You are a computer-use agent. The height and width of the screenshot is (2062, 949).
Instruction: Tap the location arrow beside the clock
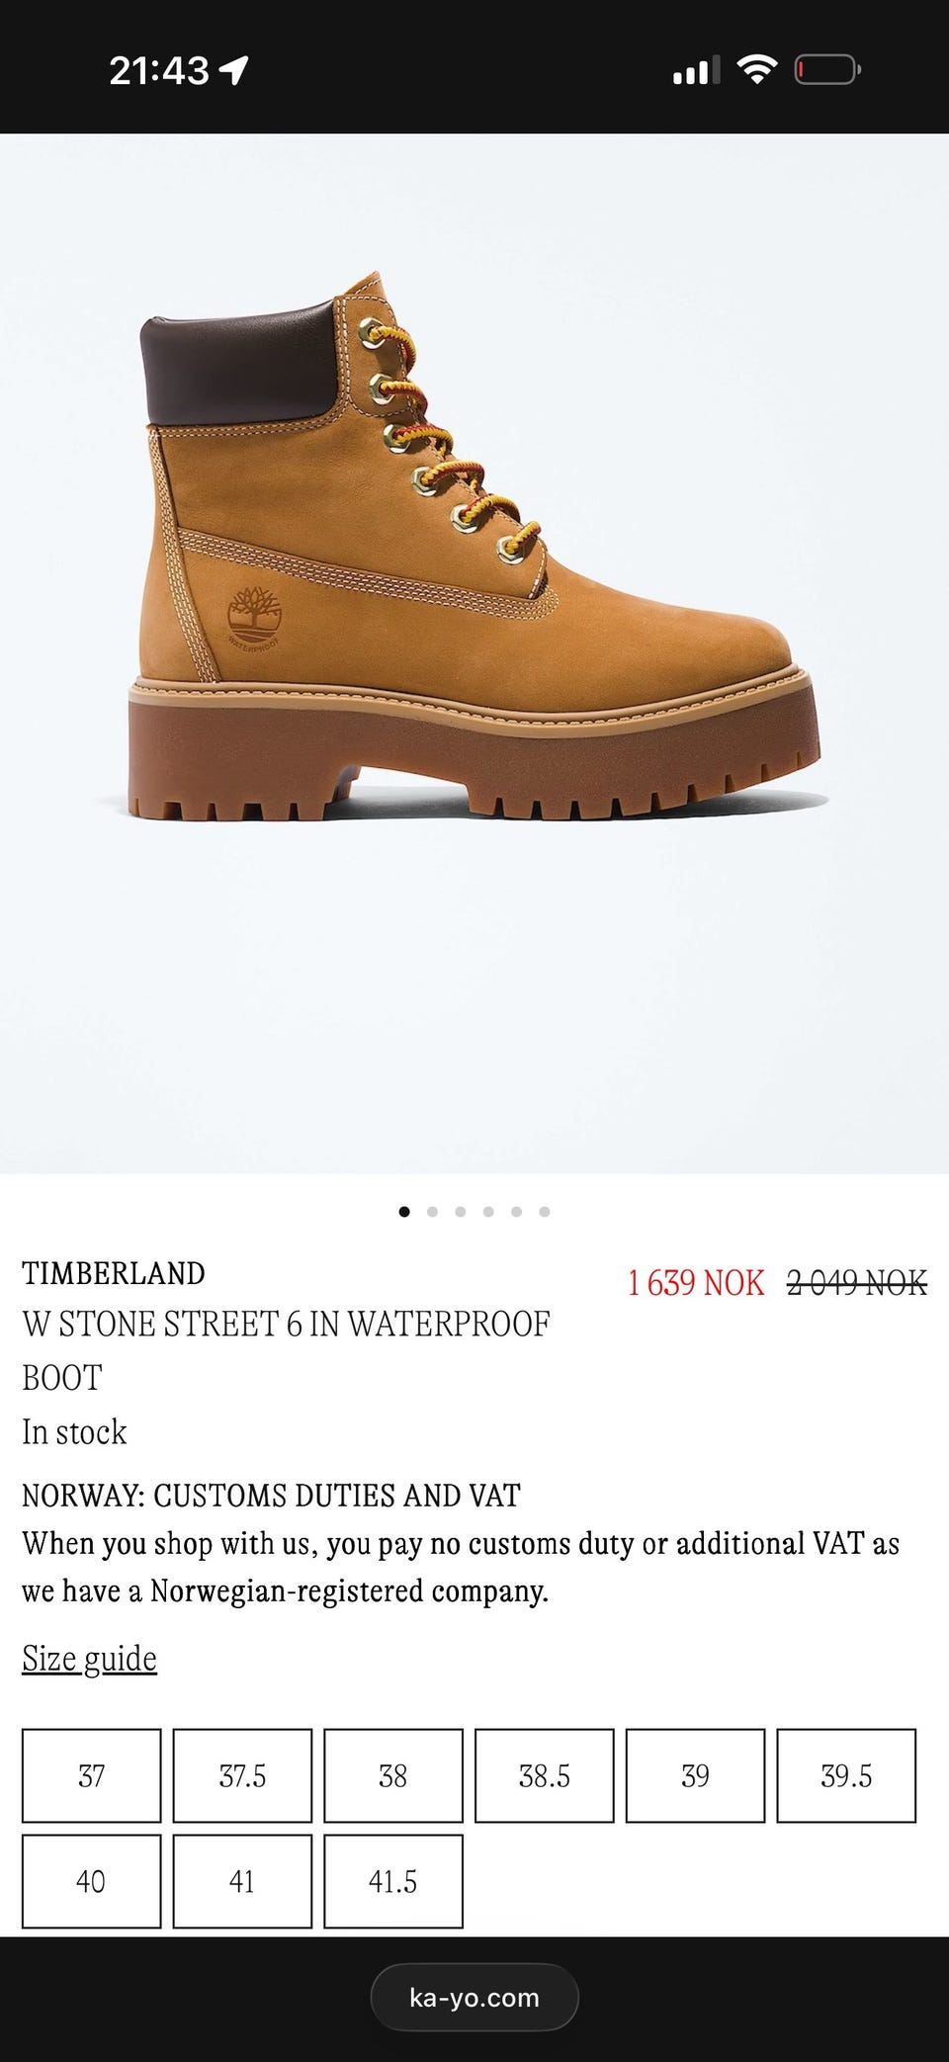coord(233,69)
